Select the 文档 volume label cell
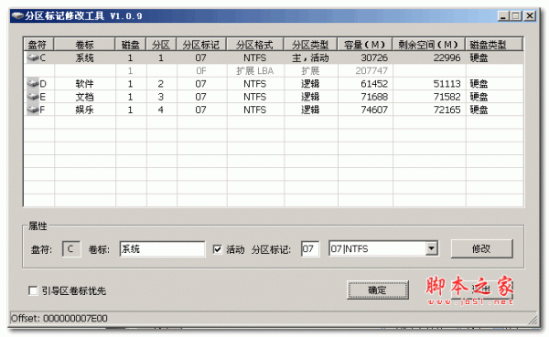This screenshot has width=549, height=337. click(84, 97)
